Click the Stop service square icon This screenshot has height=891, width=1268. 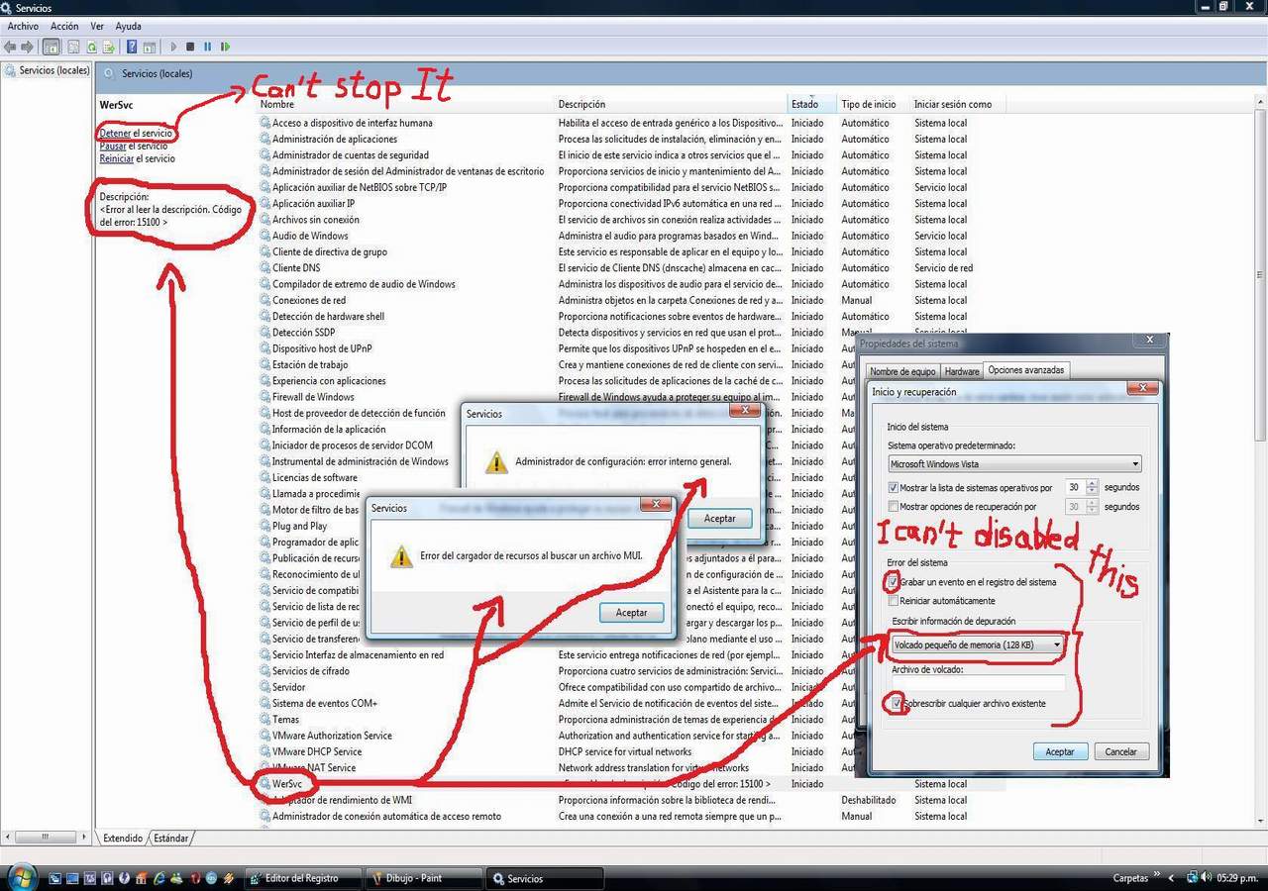190,47
